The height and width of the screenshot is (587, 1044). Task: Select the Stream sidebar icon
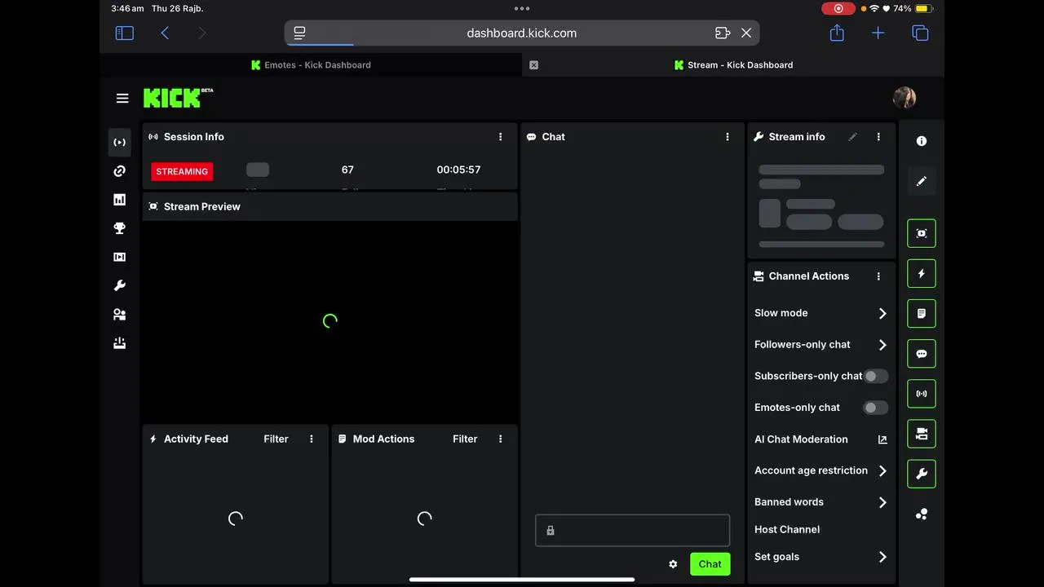tap(119, 143)
